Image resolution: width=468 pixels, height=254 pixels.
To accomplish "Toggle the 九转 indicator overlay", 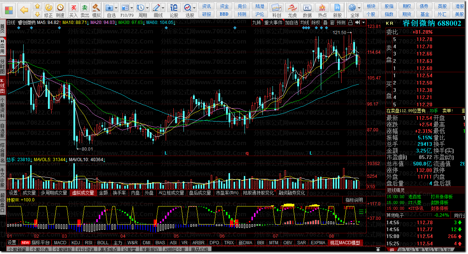I will pos(257,22).
